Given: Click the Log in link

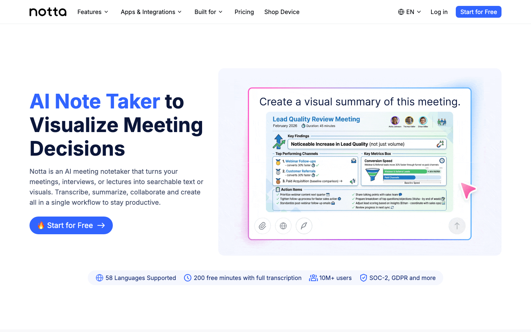Looking at the screenshot, I should tap(439, 12).
